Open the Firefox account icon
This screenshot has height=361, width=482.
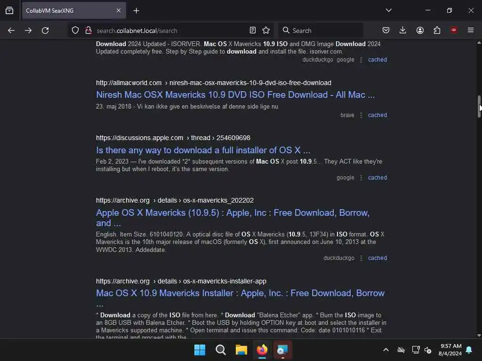[420, 30]
